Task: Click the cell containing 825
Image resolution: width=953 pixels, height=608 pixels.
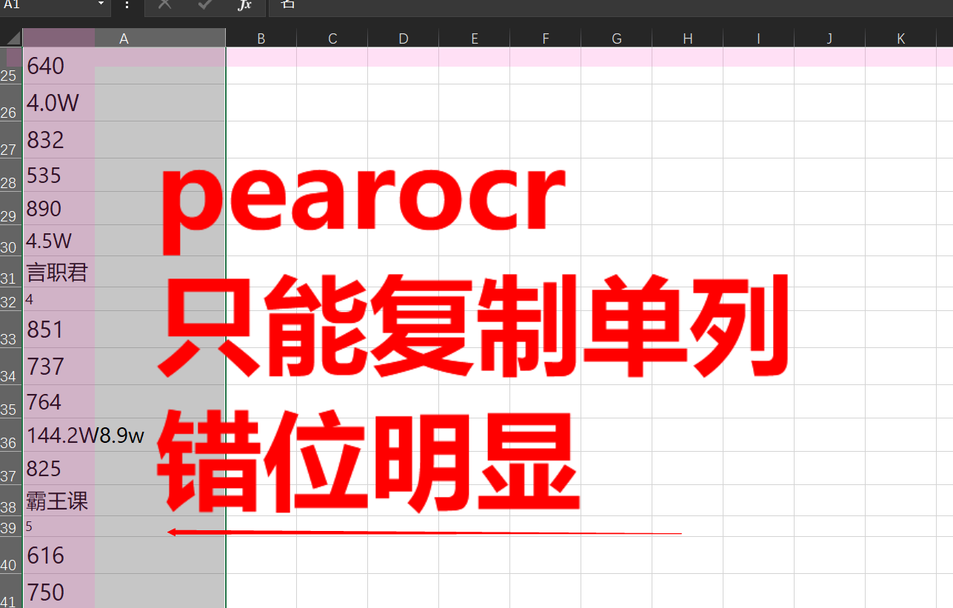Action: [x=124, y=469]
